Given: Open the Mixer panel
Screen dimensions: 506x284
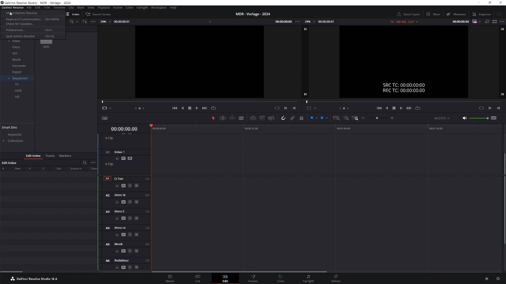Looking at the screenshot, I should pyautogui.click(x=434, y=14).
